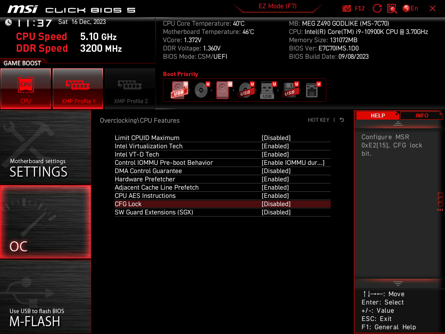Screen dimensions: 445x334
Task: Click the DDR Speed 3200 MHz reading
Action: pos(69,48)
